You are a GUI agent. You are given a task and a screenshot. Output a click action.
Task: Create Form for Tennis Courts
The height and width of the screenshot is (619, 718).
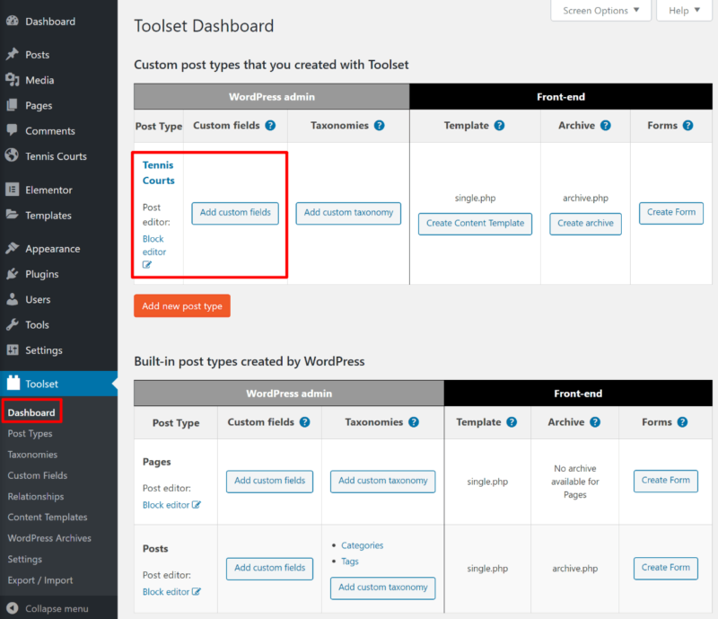pyautogui.click(x=670, y=213)
